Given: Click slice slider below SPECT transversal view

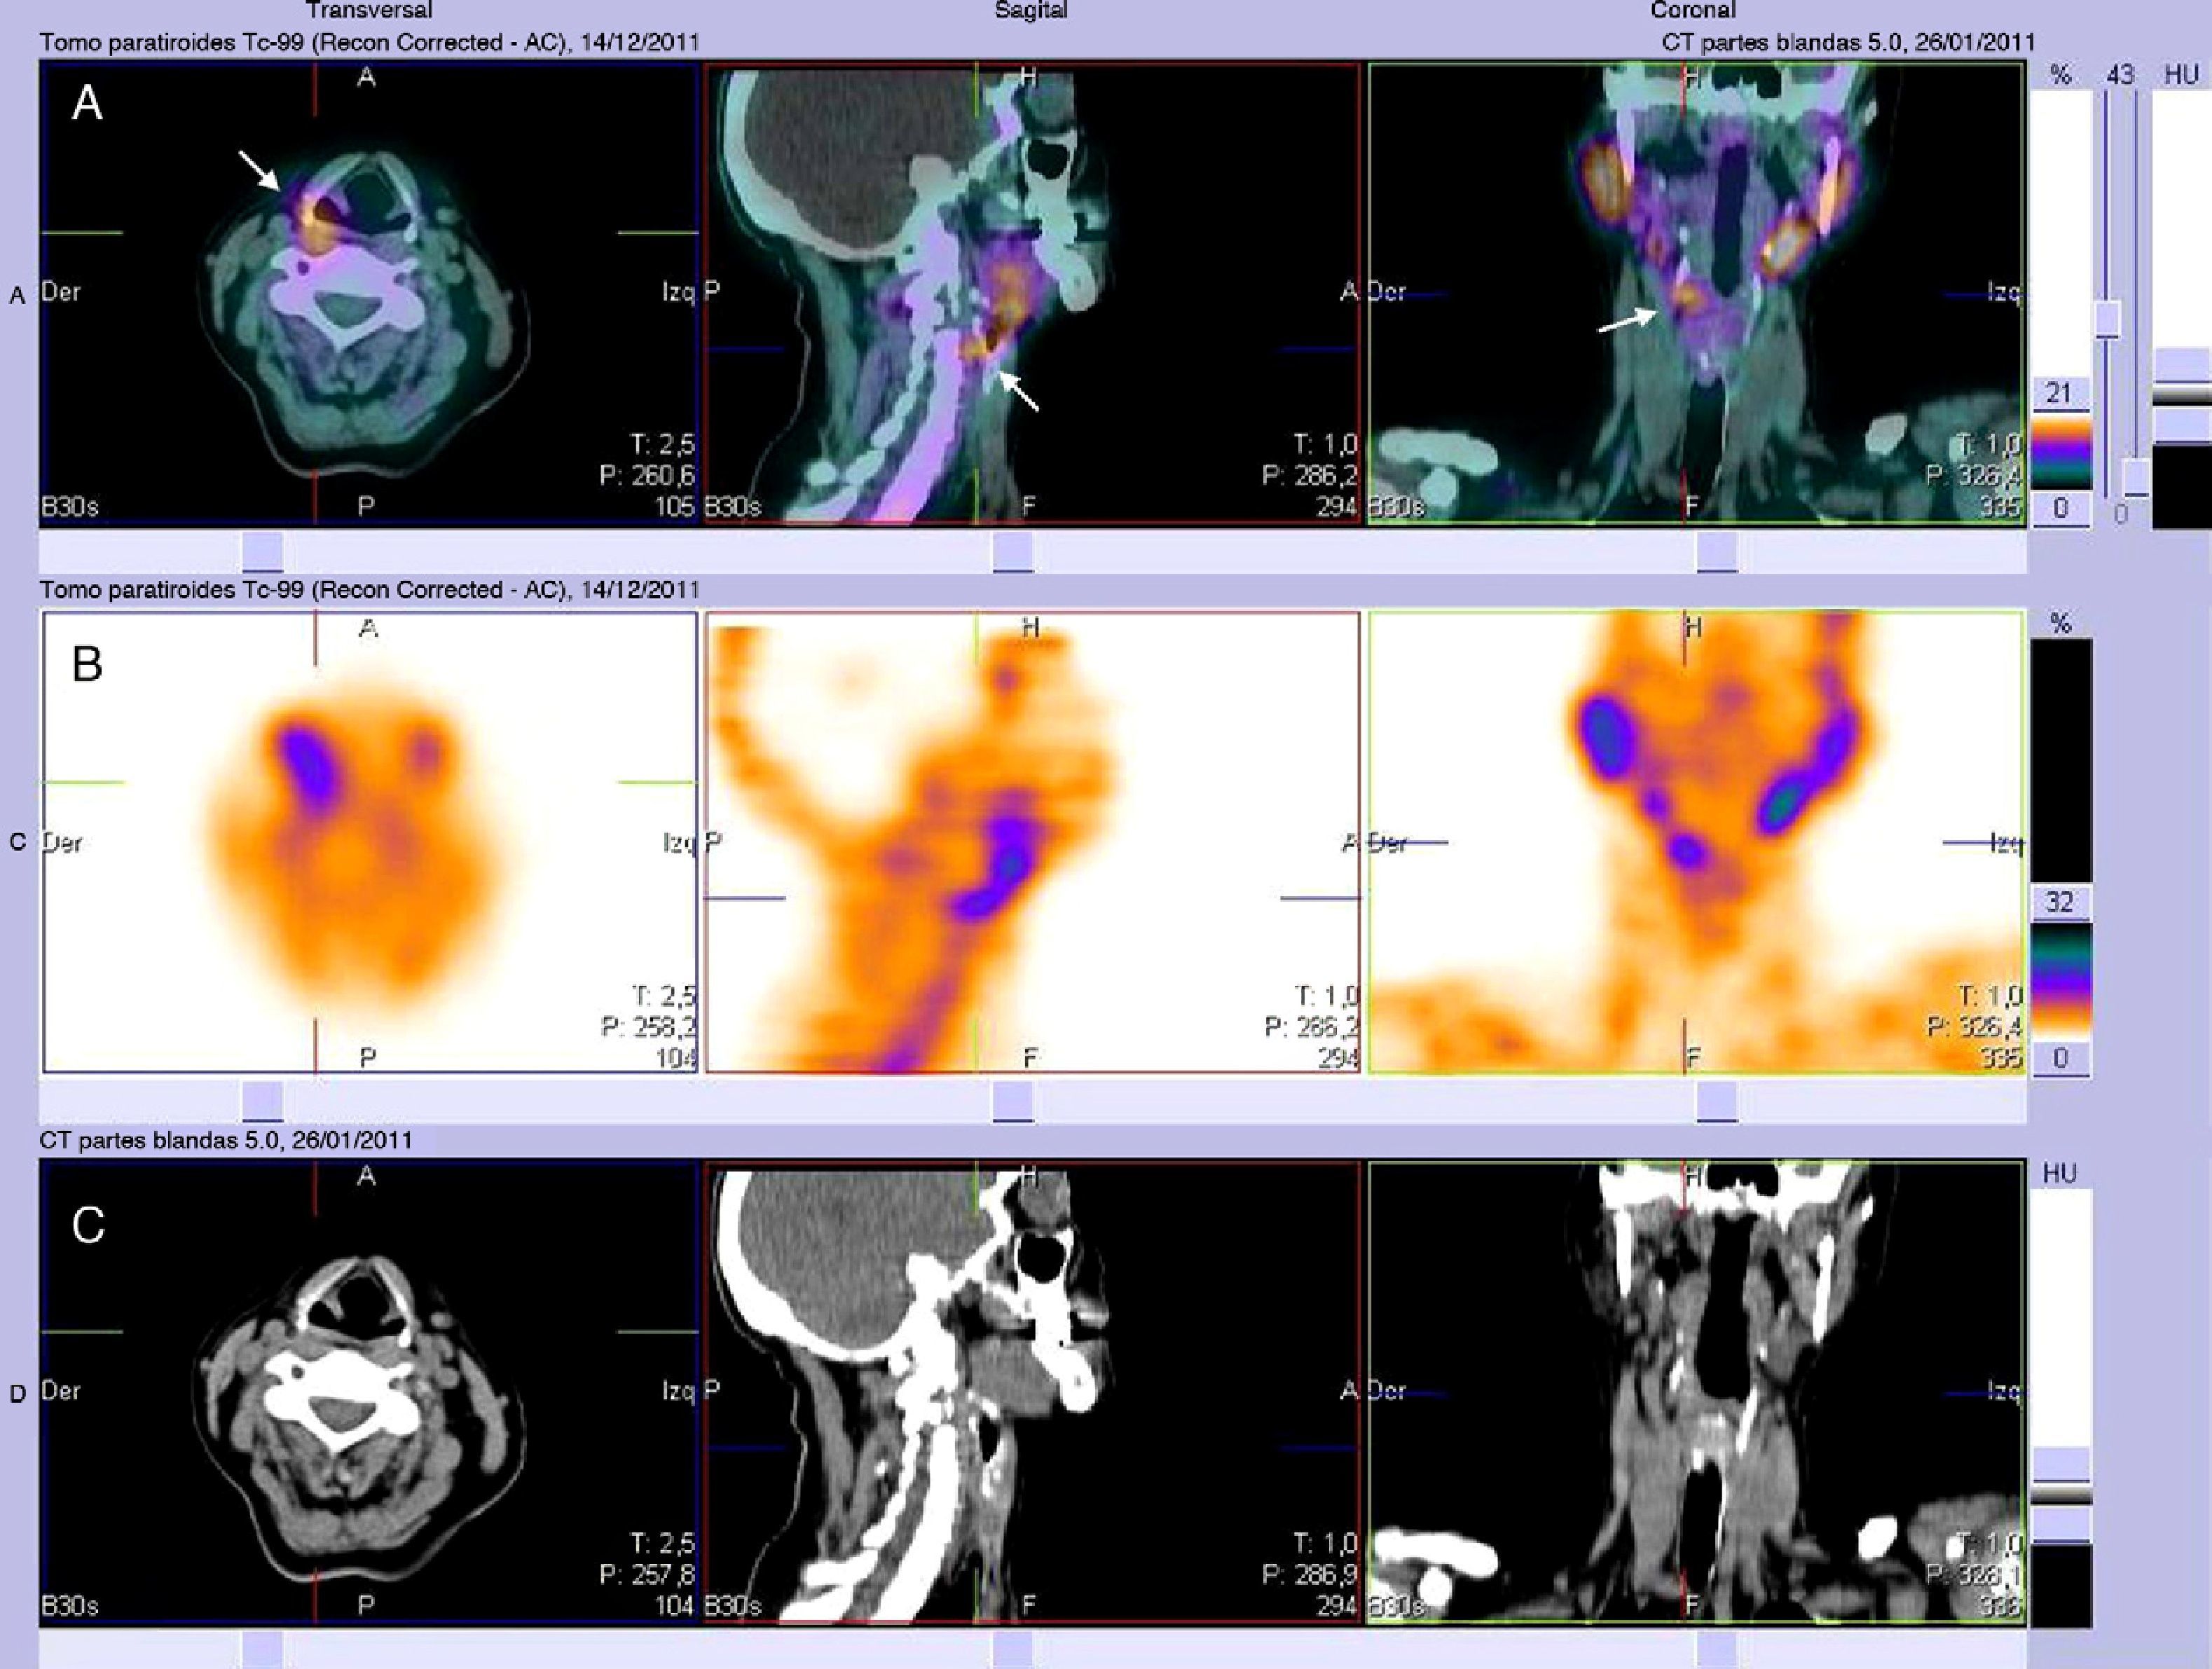Looking at the screenshot, I should [262, 1102].
